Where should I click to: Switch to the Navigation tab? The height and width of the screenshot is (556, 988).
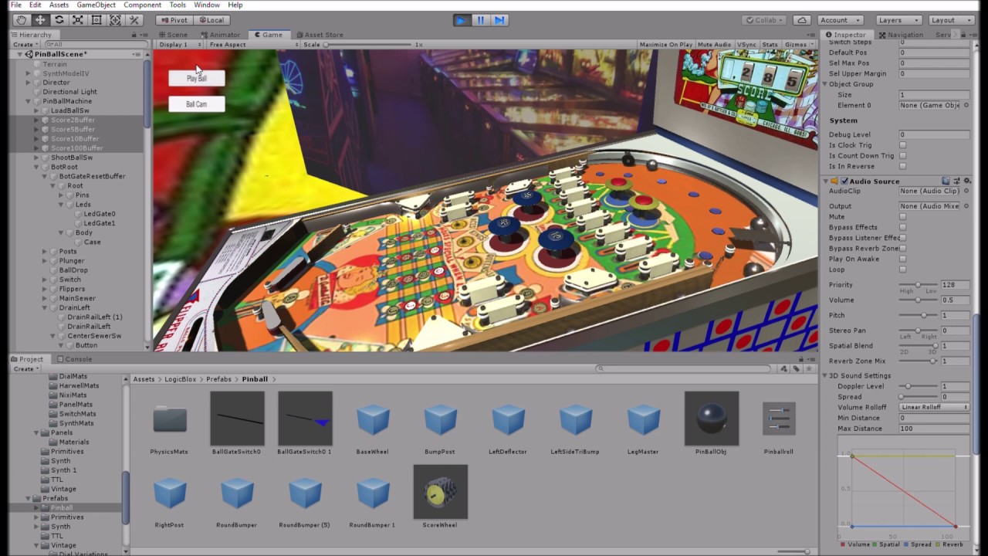pos(901,35)
